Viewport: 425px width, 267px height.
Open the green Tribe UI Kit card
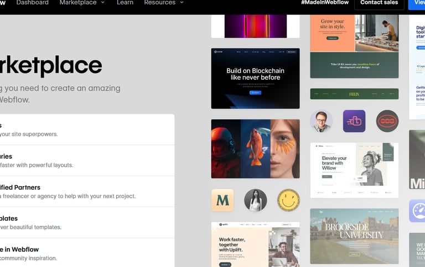tap(354, 65)
